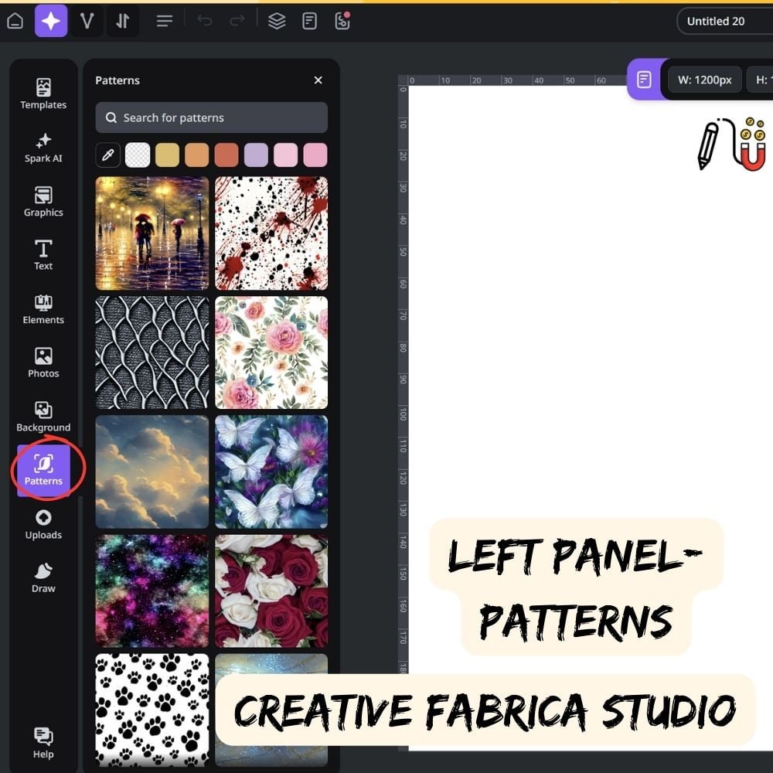Open the Elements panel
The image size is (773, 773).
pyautogui.click(x=43, y=309)
